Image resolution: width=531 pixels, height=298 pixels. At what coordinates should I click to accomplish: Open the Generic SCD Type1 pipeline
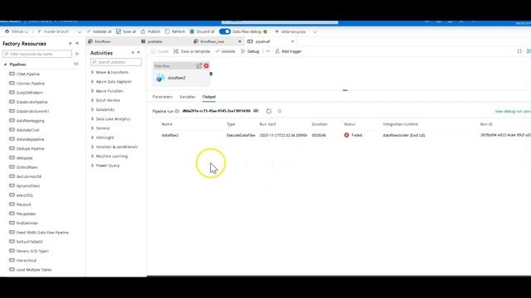[32, 251]
